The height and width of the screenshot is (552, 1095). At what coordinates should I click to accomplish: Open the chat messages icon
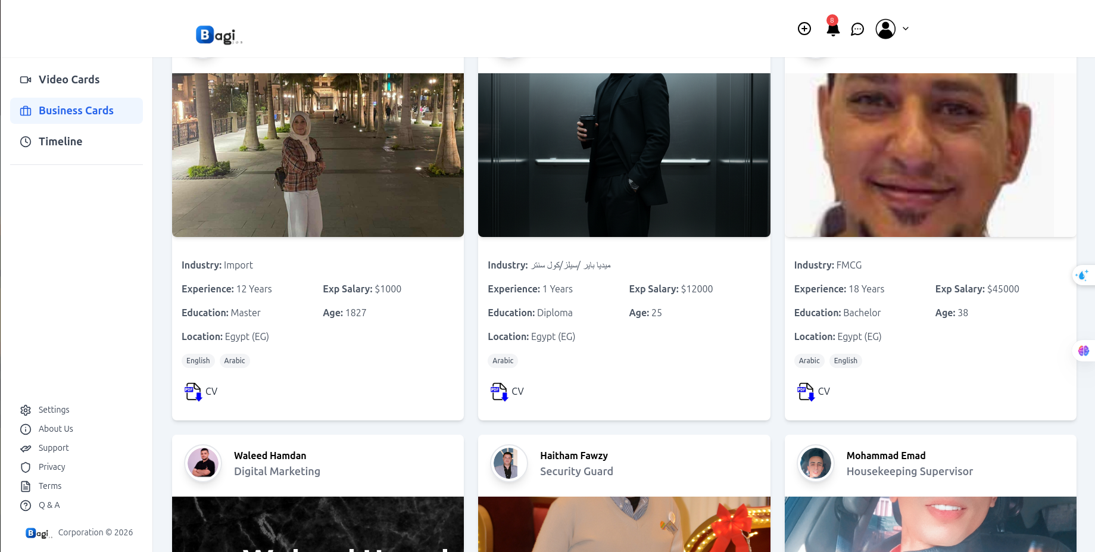tap(857, 29)
